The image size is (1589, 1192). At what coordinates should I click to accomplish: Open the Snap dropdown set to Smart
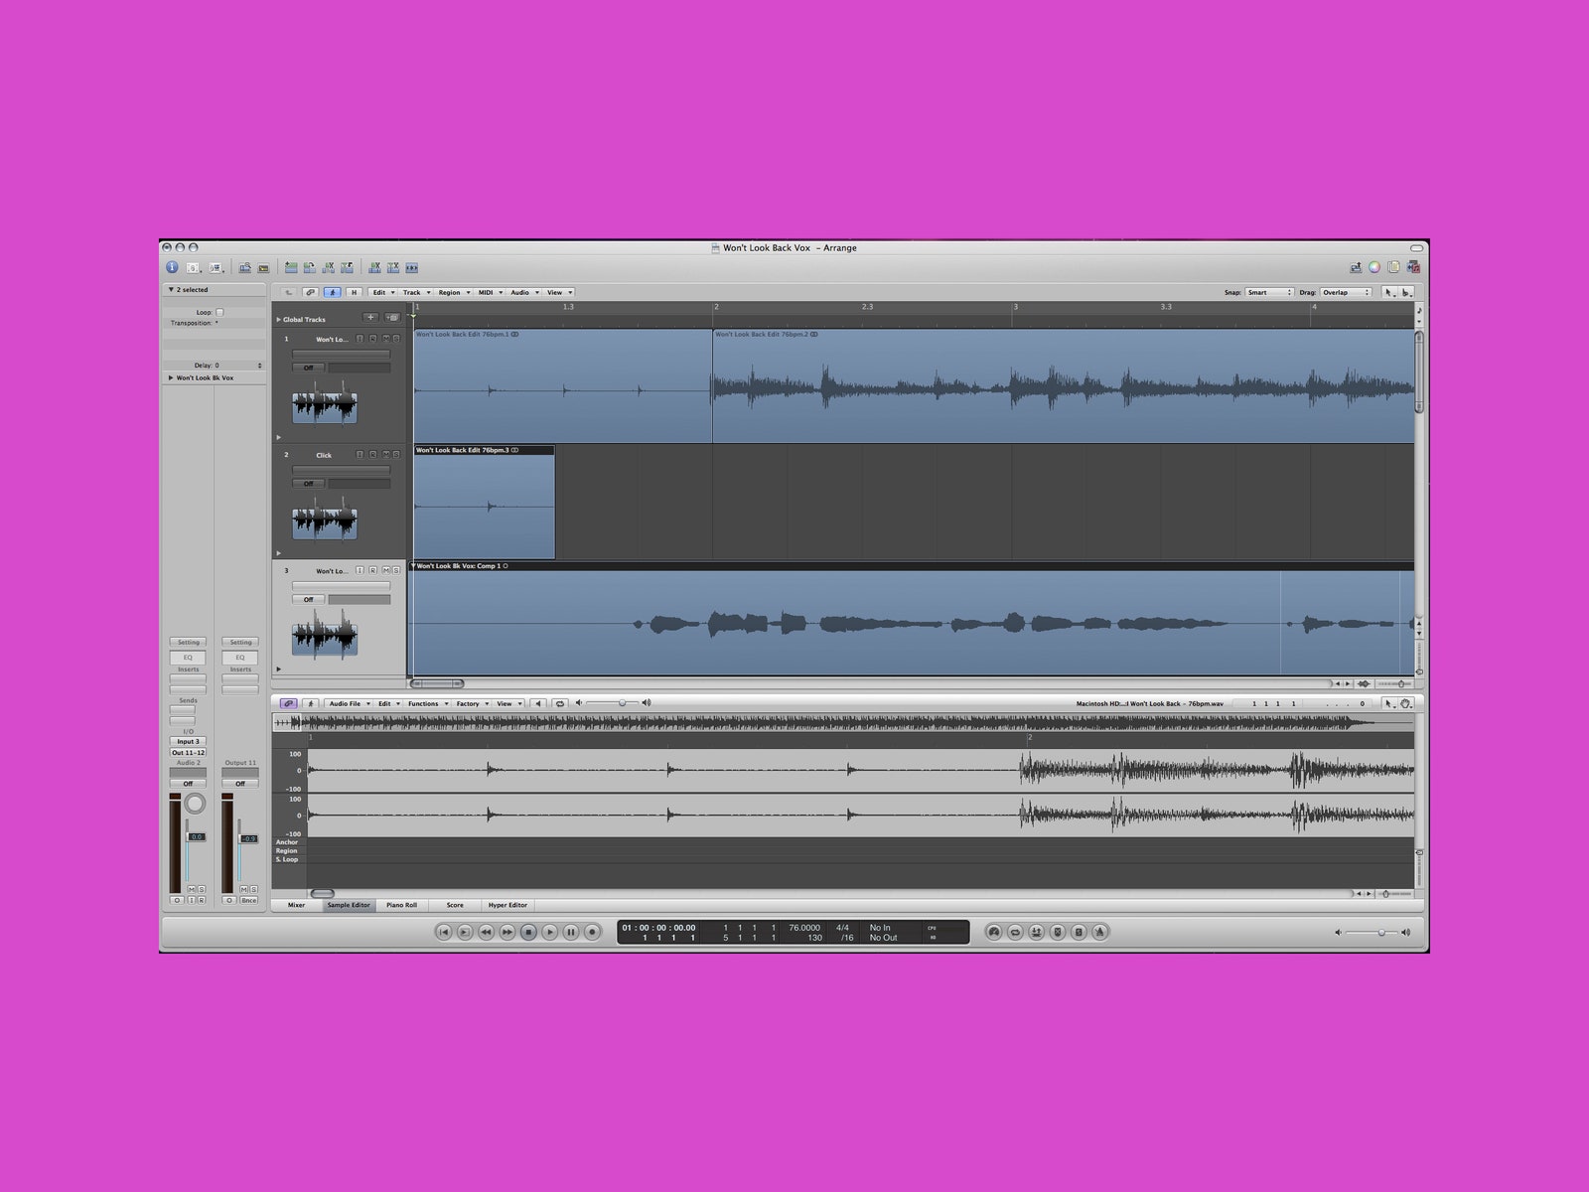(x=1269, y=293)
